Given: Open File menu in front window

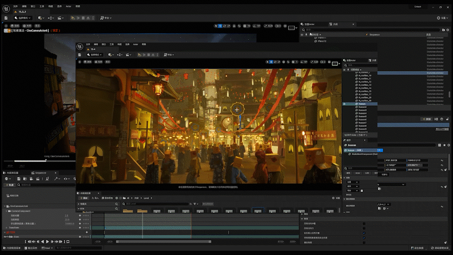Looking at the screenshot, I should (88, 44).
